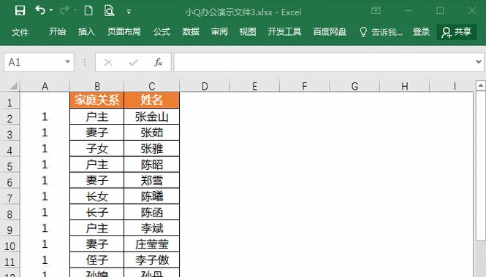The width and height of the screenshot is (486, 277).
Task: Click the Insert Function fx icon
Action: pos(158,63)
